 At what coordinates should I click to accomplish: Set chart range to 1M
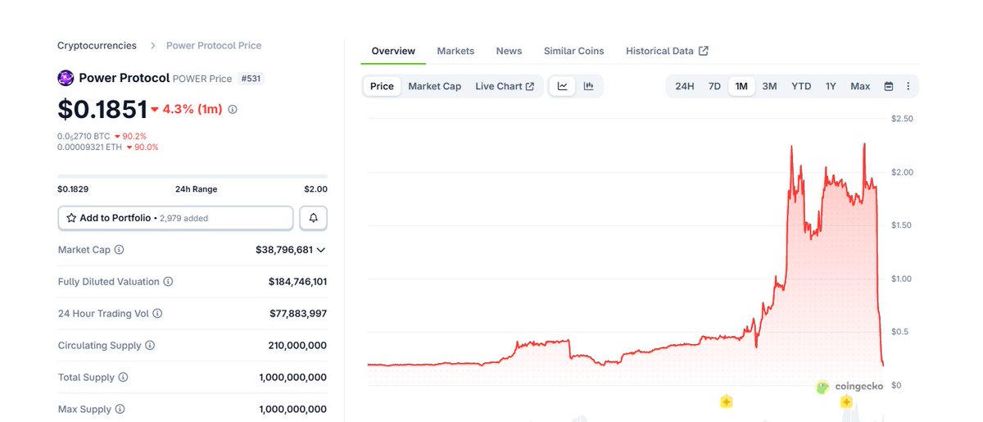741,86
